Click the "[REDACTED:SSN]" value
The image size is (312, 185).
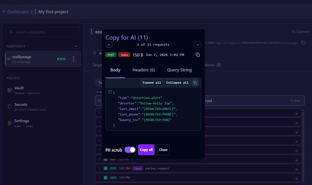pyautogui.click(x=157, y=120)
